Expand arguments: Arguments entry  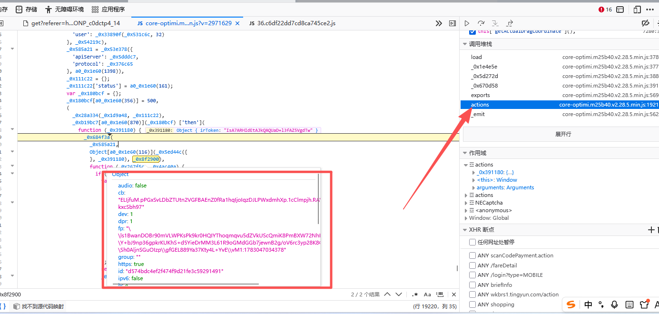473,187
